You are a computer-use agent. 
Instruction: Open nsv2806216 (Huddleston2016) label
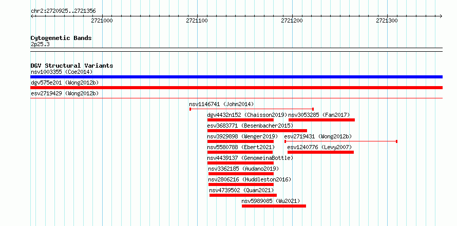250,179
